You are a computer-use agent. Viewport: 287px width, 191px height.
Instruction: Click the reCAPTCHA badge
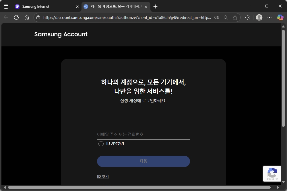[x=272, y=174]
